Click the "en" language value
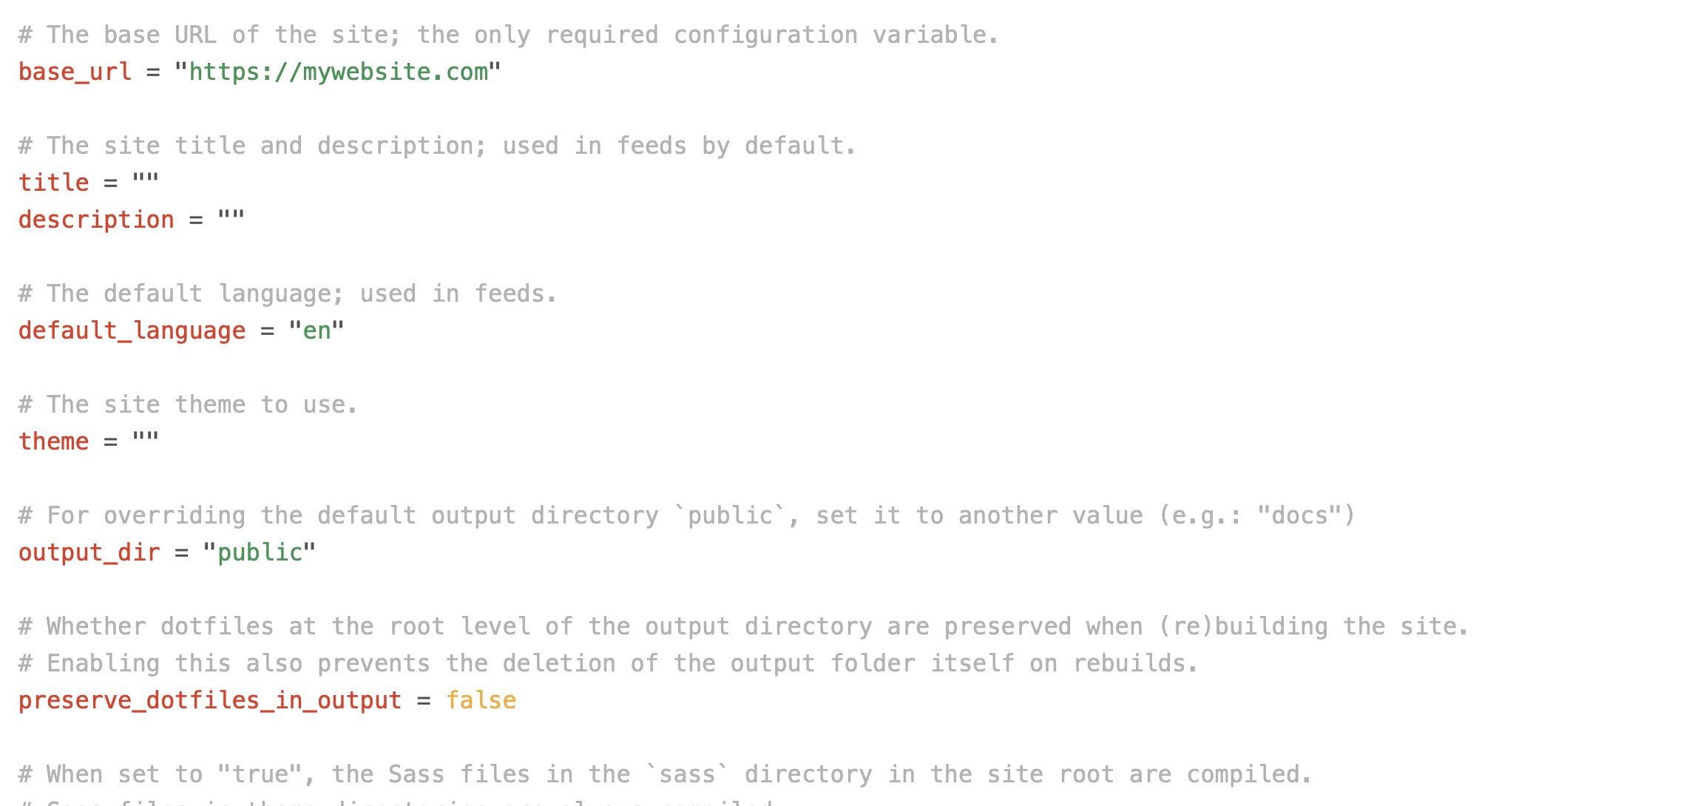 (317, 331)
